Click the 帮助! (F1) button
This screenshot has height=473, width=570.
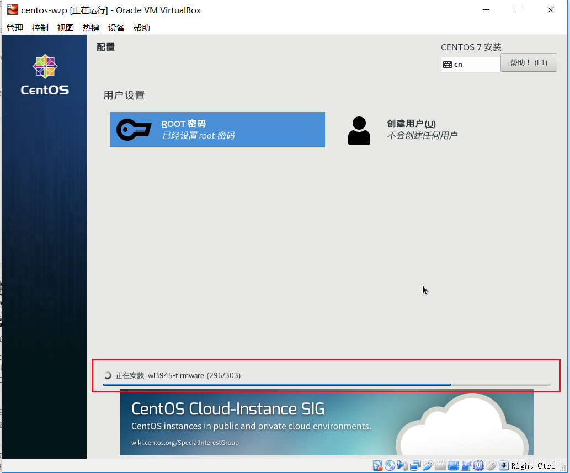[529, 62]
